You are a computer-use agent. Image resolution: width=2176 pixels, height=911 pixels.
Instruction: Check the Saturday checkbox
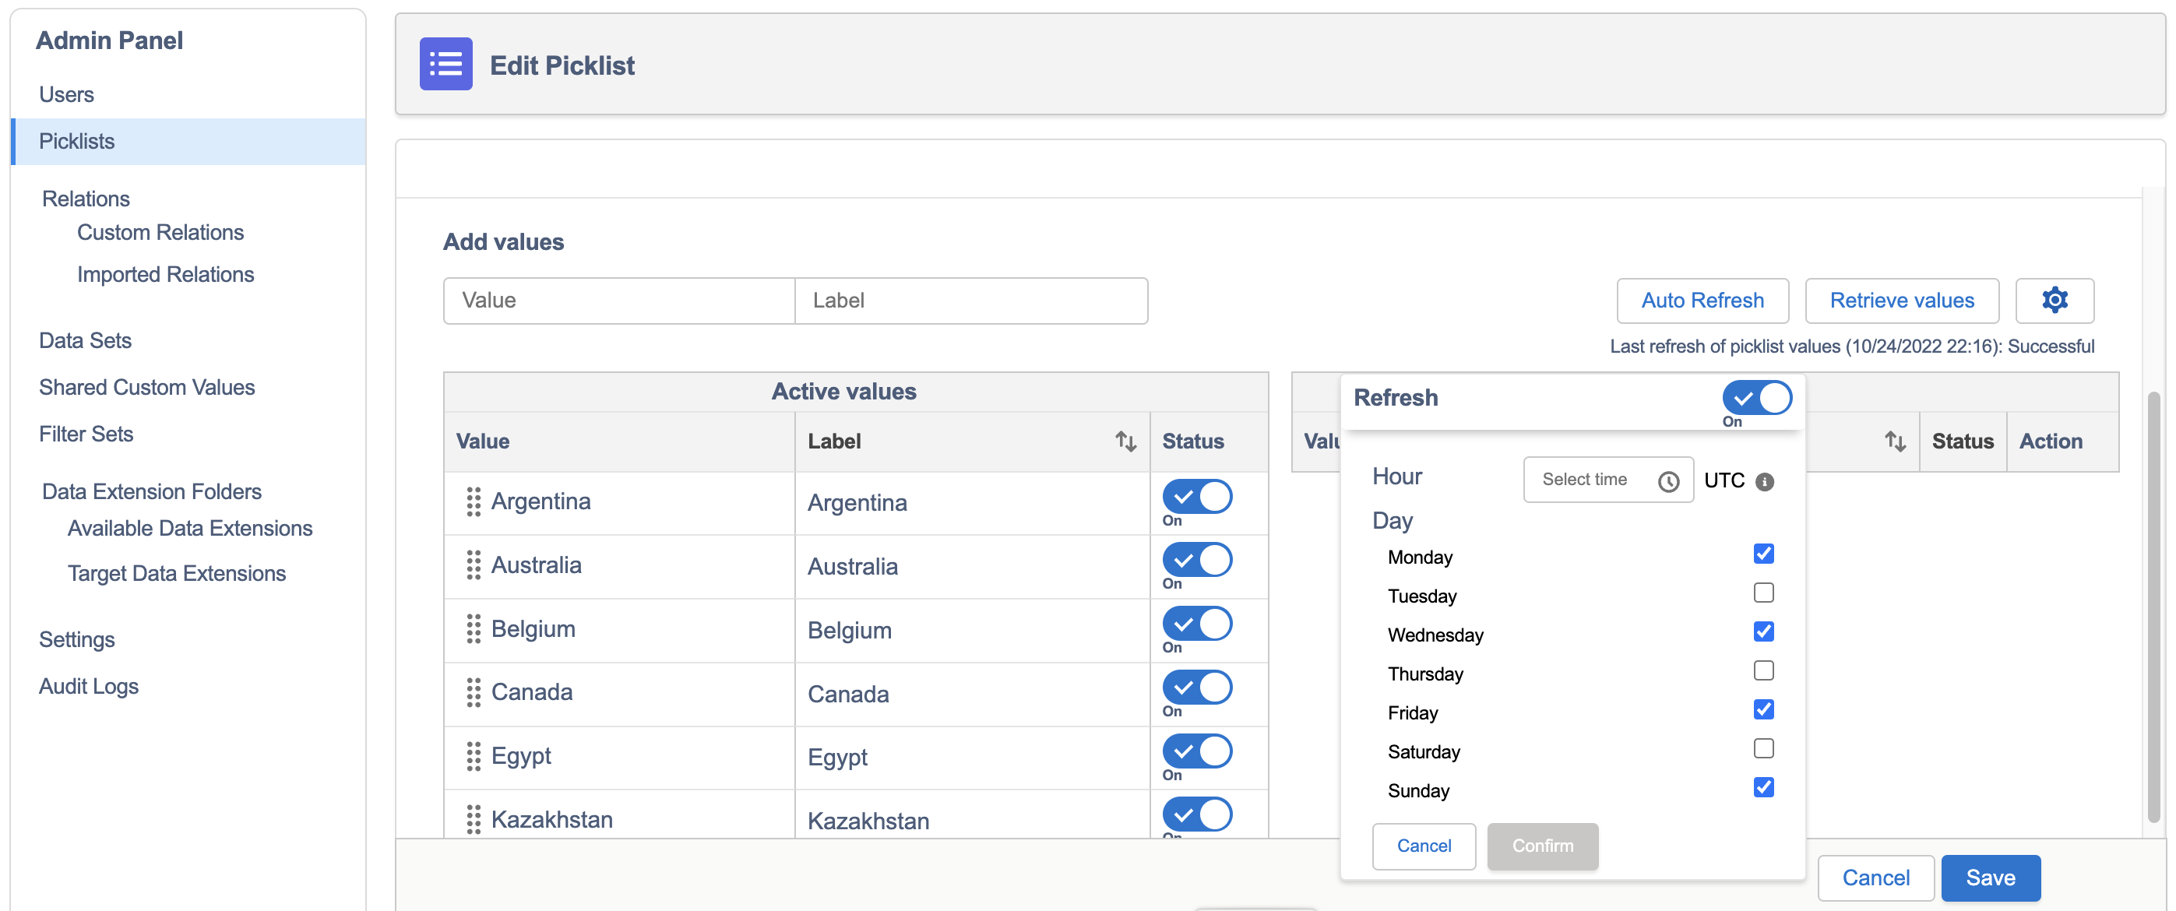point(1763,748)
